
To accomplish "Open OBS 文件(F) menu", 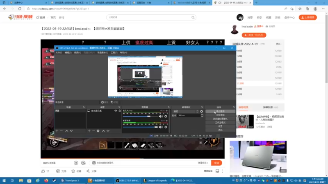I will pyautogui.click(x=59, y=53).
